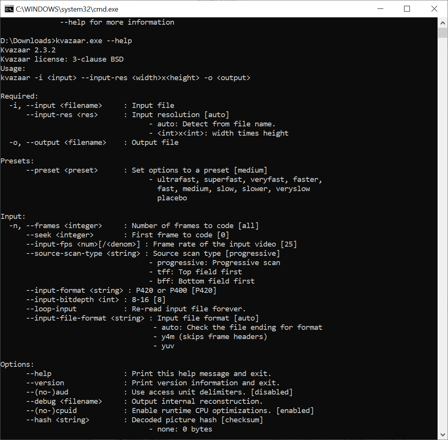448x440 pixels.
Task: Click 'progressive: Progressive scan' text
Action: click(x=218, y=262)
